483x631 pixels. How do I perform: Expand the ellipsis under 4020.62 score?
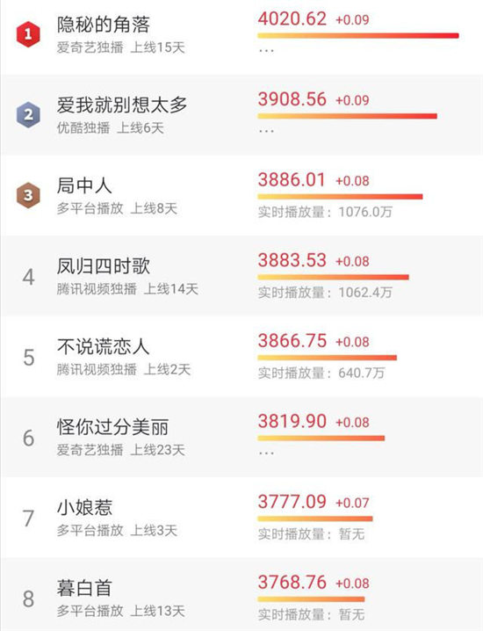tap(266, 51)
